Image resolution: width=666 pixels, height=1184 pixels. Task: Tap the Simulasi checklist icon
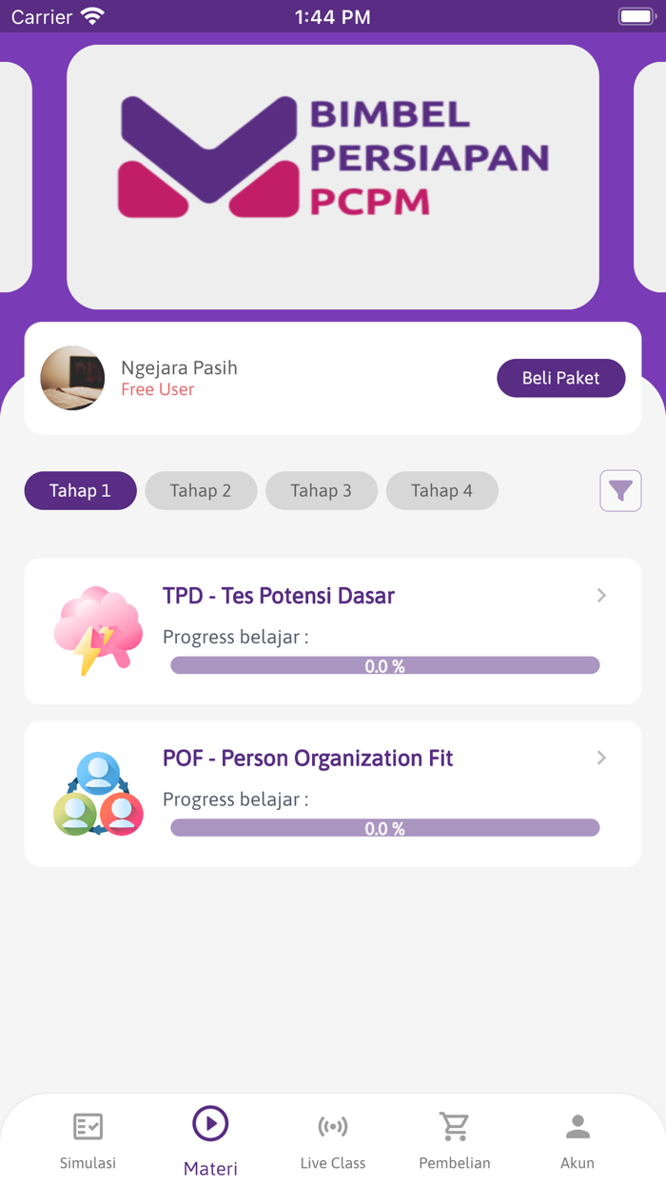tap(88, 1127)
